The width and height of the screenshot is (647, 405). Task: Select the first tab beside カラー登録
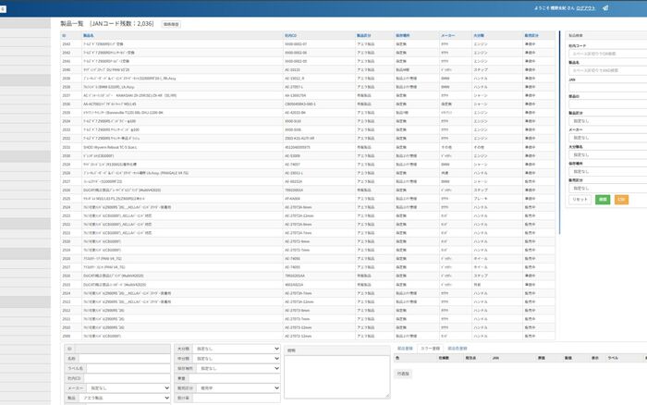(405, 349)
